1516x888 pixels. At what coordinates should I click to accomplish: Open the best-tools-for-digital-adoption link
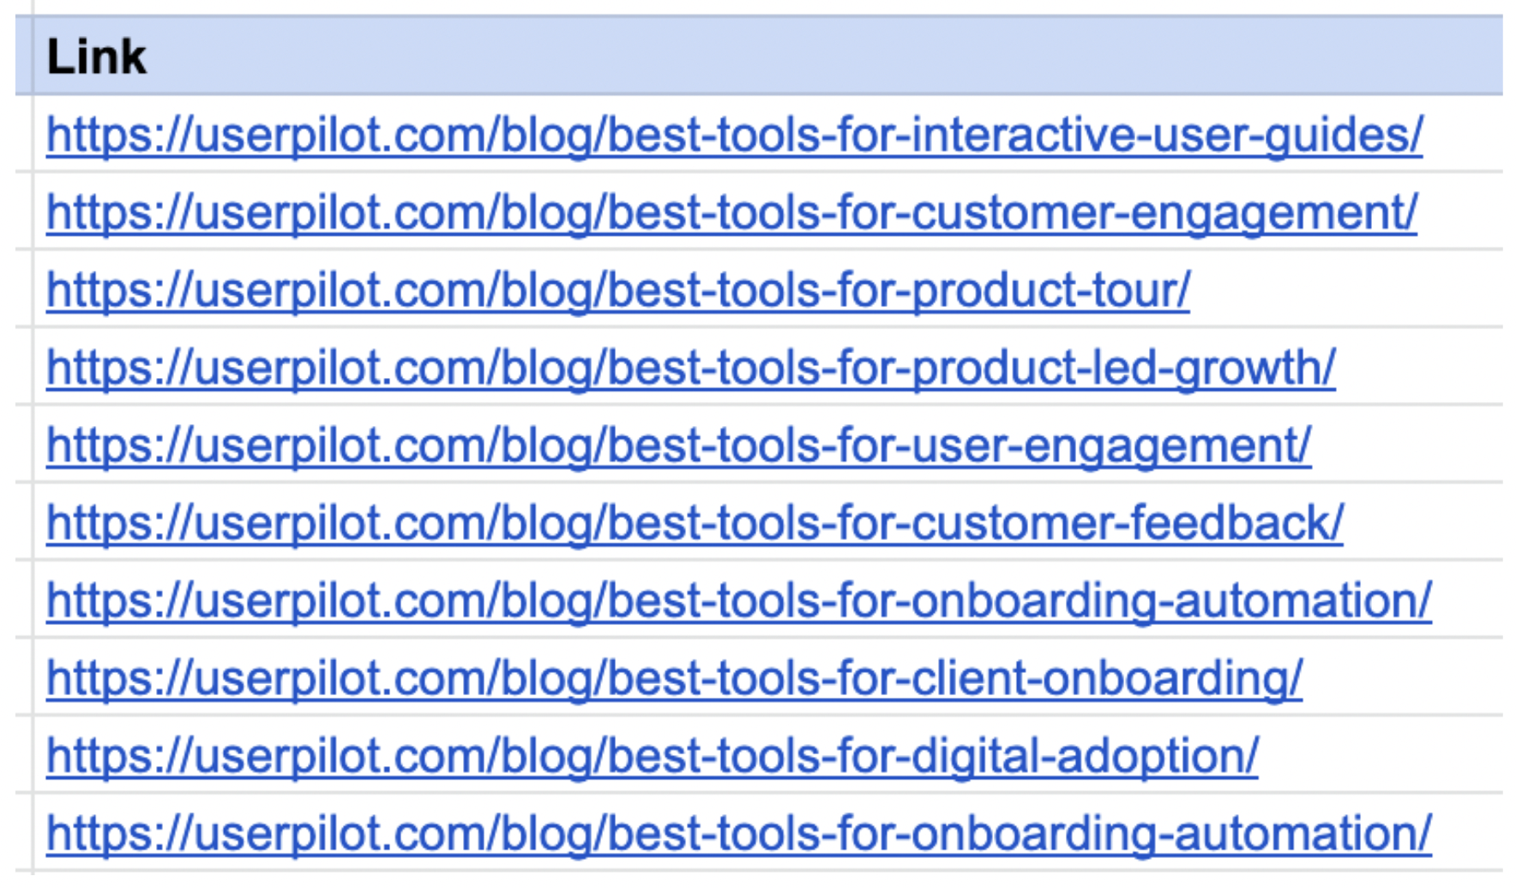652,755
